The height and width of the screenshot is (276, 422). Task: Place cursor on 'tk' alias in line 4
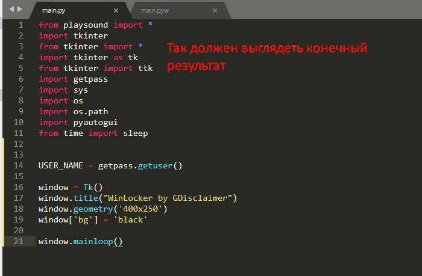pyautogui.click(x=133, y=58)
